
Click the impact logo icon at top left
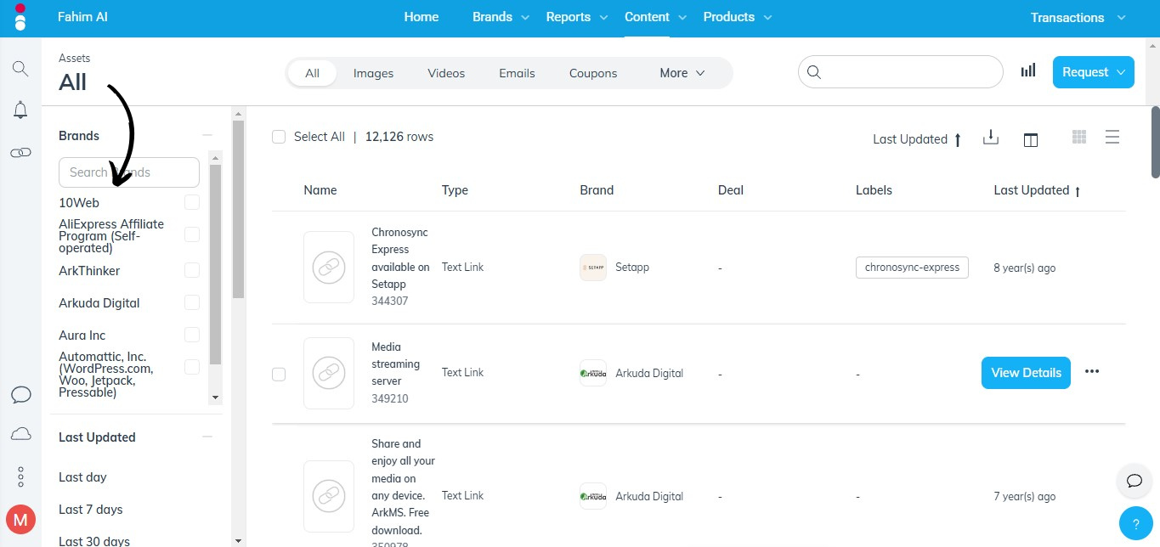tap(20, 17)
